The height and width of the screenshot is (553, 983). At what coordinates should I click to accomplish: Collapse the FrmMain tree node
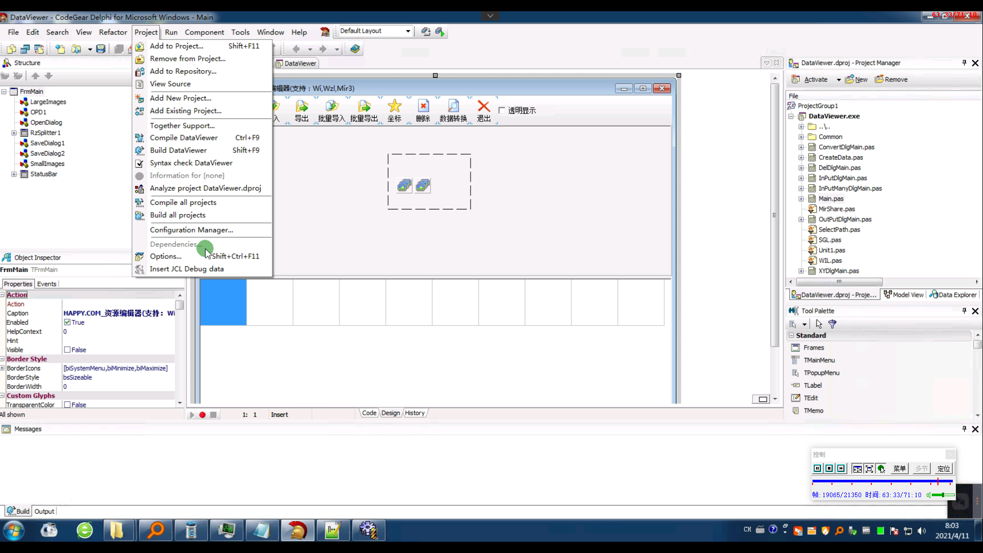tap(4, 92)
